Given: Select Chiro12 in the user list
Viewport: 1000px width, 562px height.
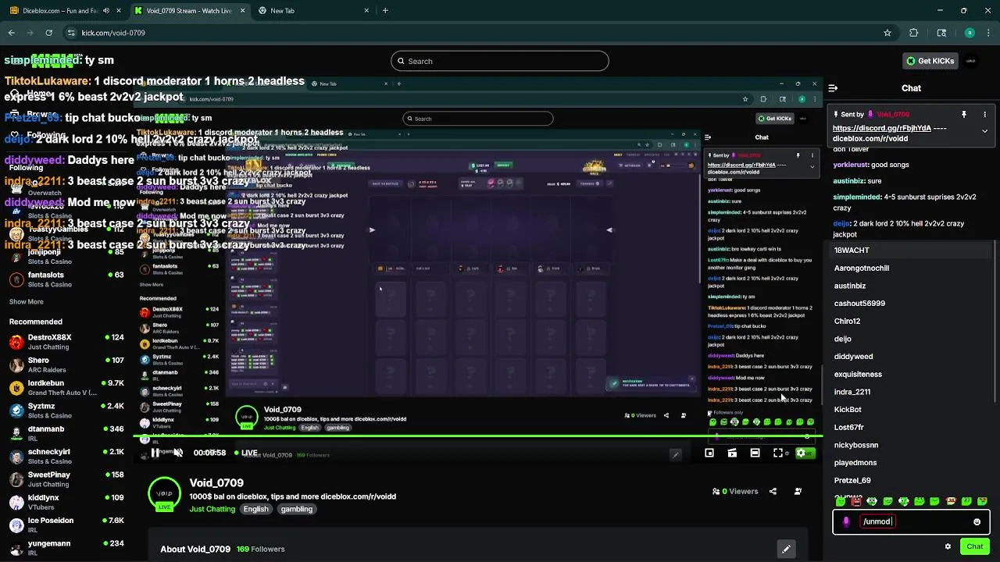Looking at the screenshot, I should (x=910, y=321).
